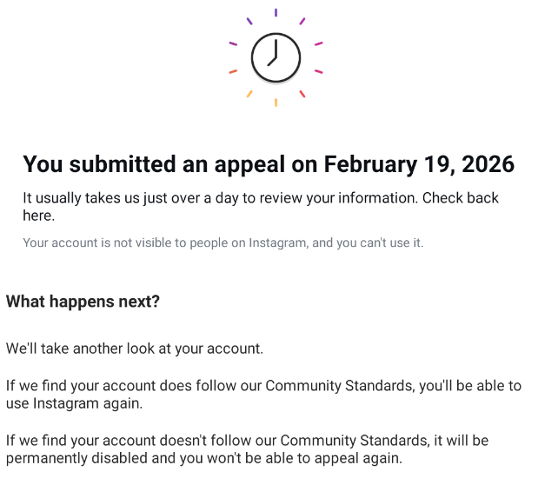Image resolution: width=558 pixels, height=485 pixels.
Task: Click the yellow ray directly below the clock
Action: [276, 103]
